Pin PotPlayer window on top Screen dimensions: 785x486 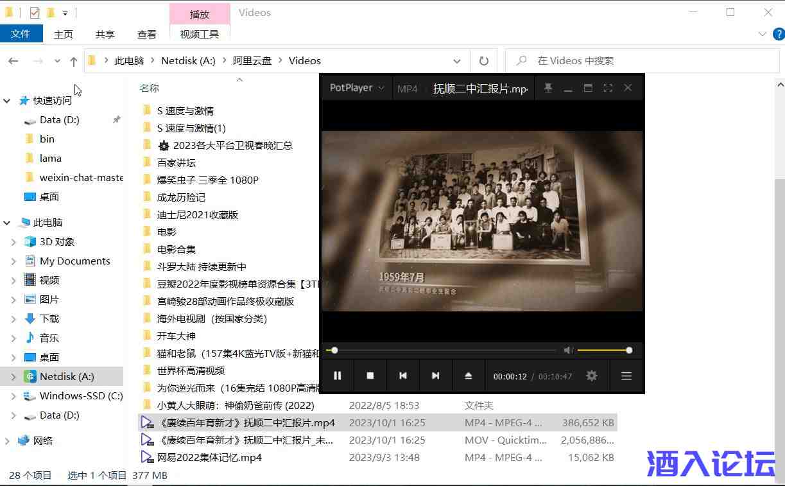coord(548,88)
